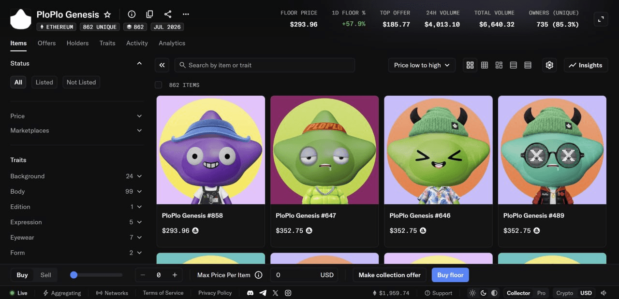
Task: Switch the currency toggle to Crypto
Action: point(564,293)
